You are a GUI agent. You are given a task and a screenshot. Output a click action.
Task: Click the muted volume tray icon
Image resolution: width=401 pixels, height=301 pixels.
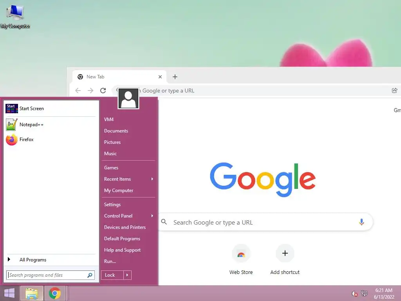(354, 294)
